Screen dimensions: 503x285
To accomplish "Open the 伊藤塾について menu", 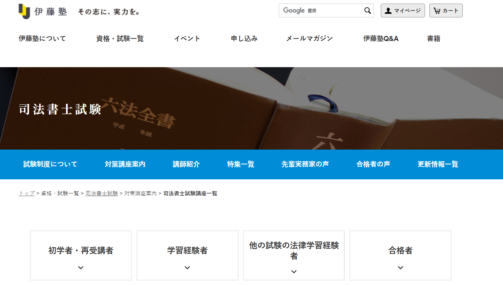I will pos(42,38).
